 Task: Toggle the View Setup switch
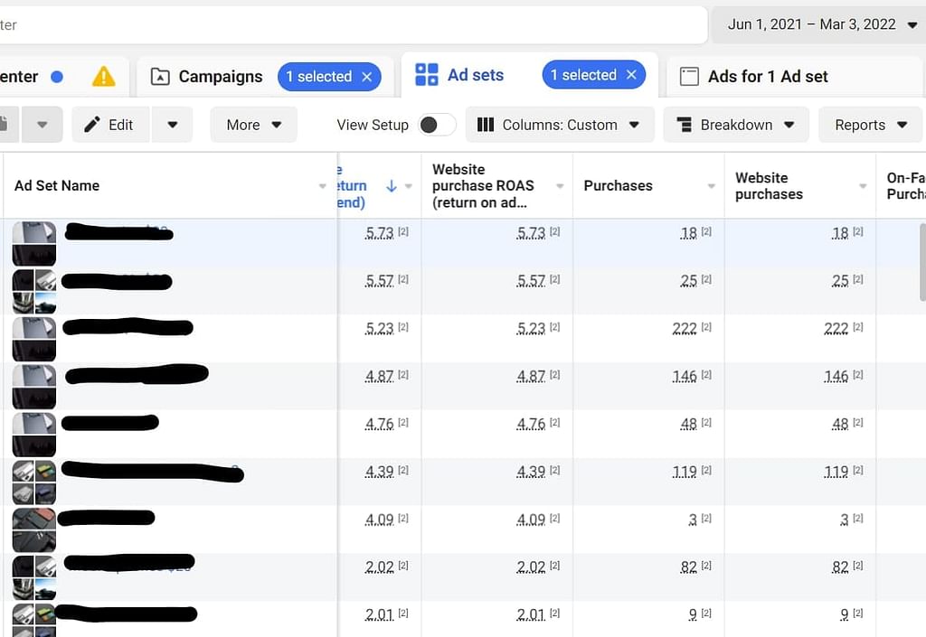[436, 125]
